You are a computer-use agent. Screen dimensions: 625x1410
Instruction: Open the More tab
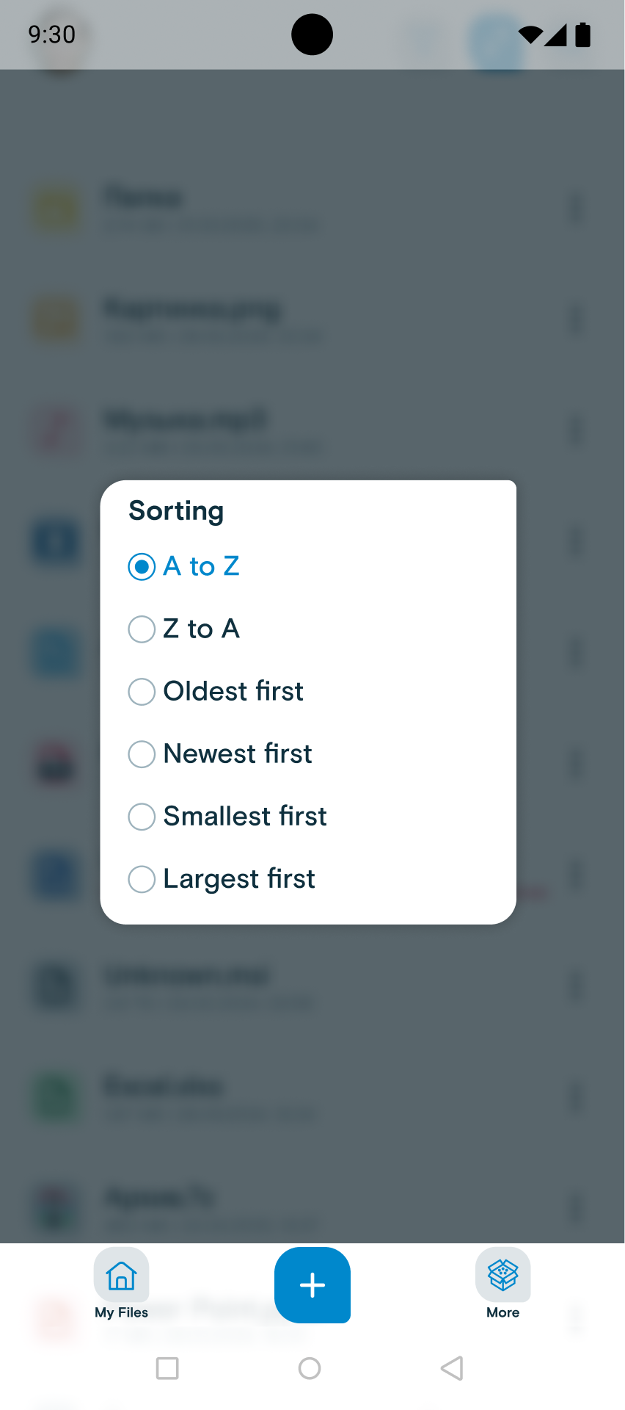pyautogui.click(x=503, y=1284)
